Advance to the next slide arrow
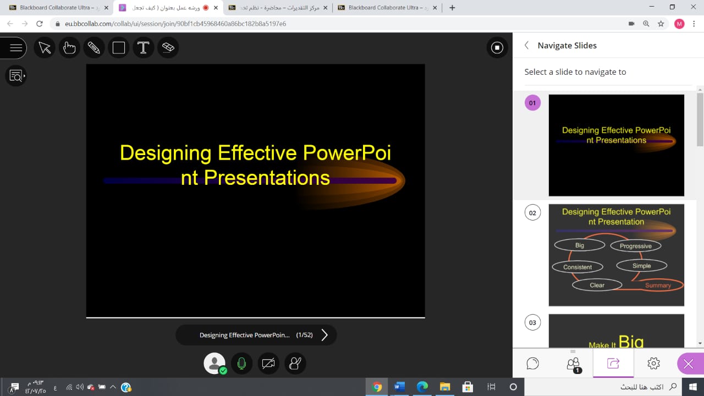The width and height of the screenshot is (704, 396). [x=324, y=335]
